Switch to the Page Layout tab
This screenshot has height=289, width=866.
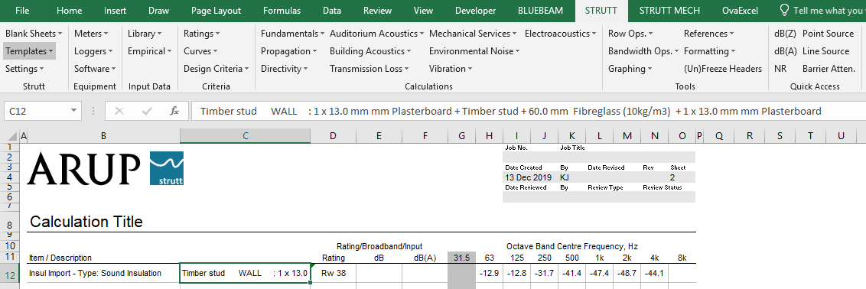coord(216,11)
